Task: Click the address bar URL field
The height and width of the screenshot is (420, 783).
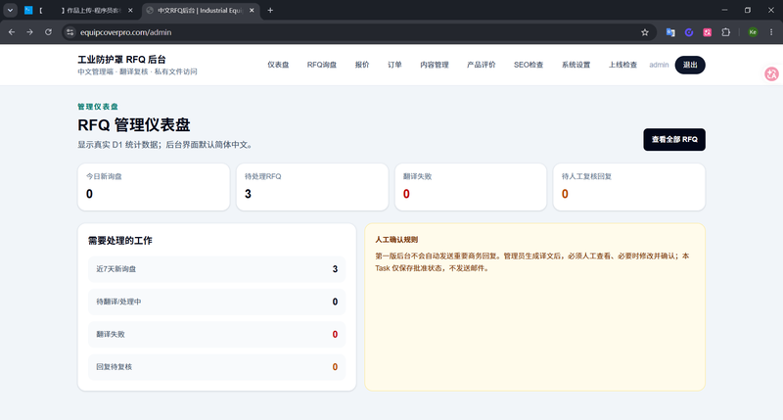Action: tap(349, 32)
